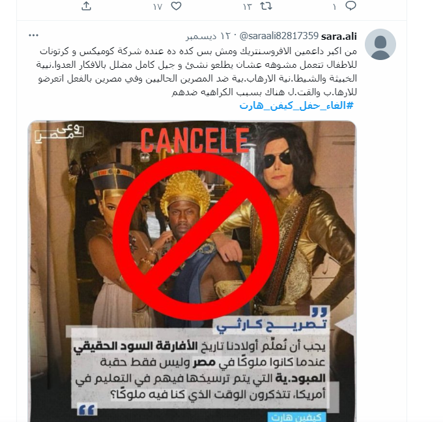The image size is (443, 422).
Task: Click the tweet body text paragraph
Action: click(x=197, y=72)
